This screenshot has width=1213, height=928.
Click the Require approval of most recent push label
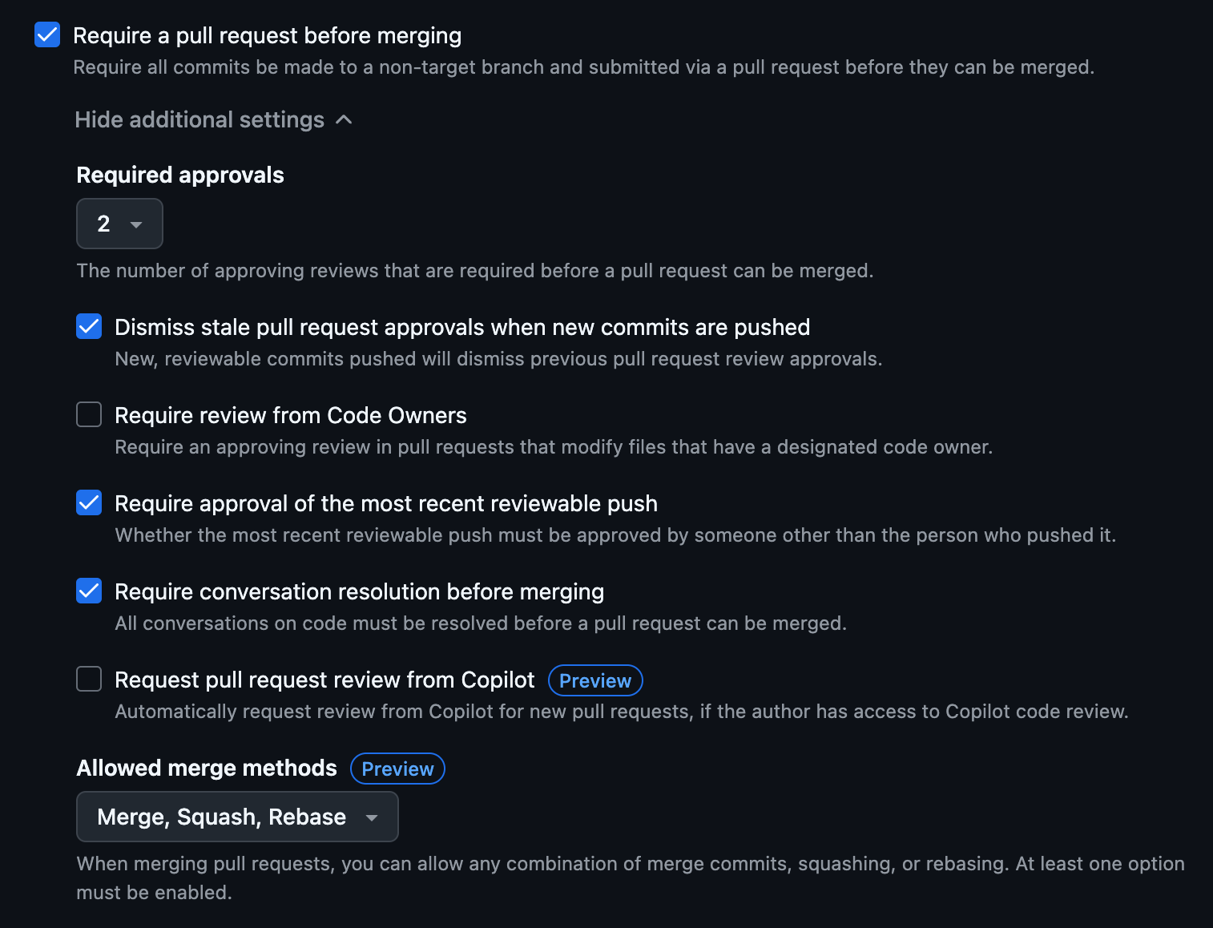386,503
